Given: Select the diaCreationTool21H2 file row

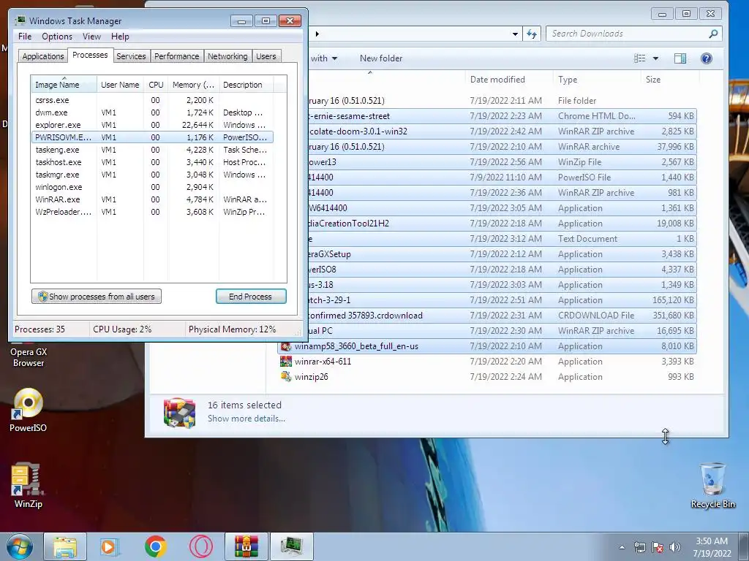Looking at the screenshot, I should click(x=502, y=224).
